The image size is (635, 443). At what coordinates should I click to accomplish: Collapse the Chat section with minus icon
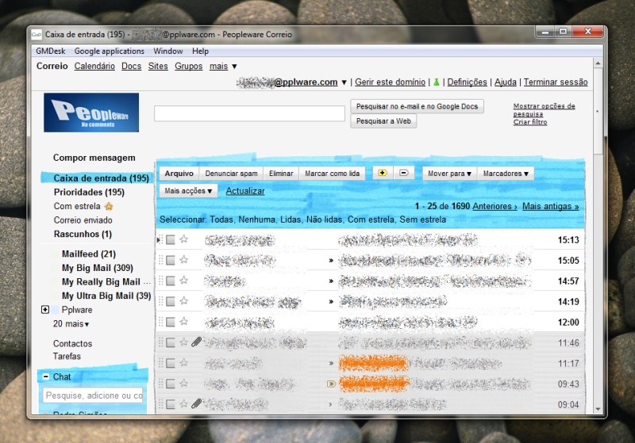tap(46, 376)
